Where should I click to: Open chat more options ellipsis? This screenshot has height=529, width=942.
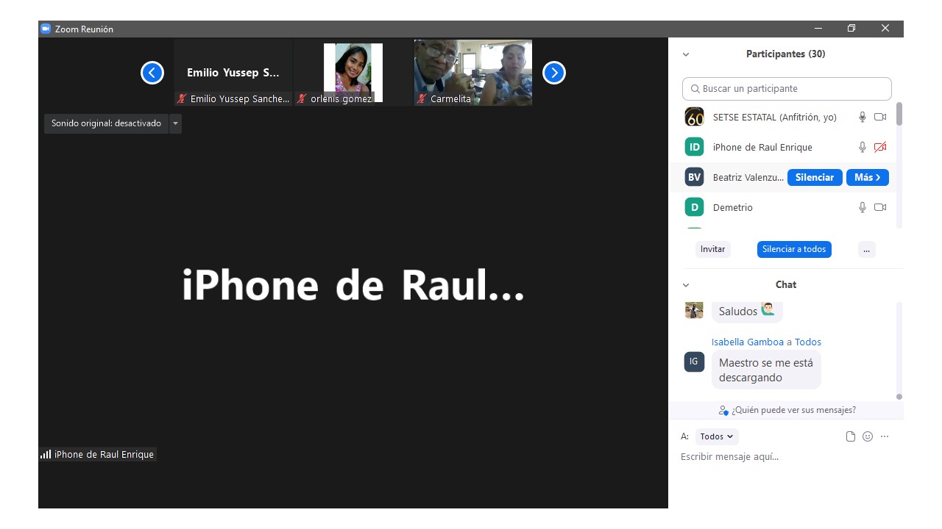coord(885,436)
